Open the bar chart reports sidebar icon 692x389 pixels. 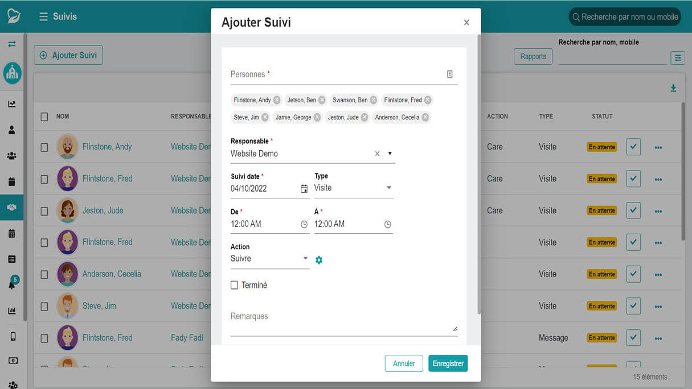[x=12, y=311]
